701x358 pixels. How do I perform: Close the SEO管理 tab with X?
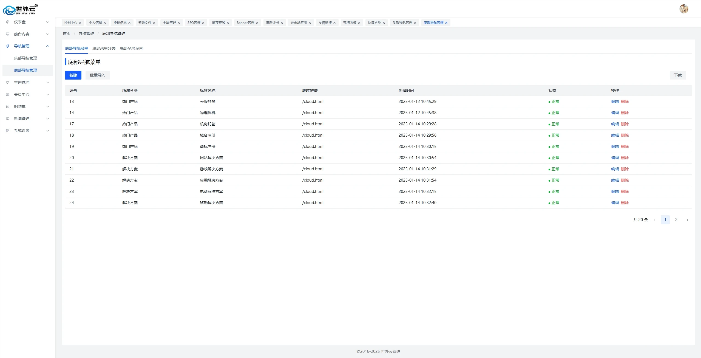203,23
